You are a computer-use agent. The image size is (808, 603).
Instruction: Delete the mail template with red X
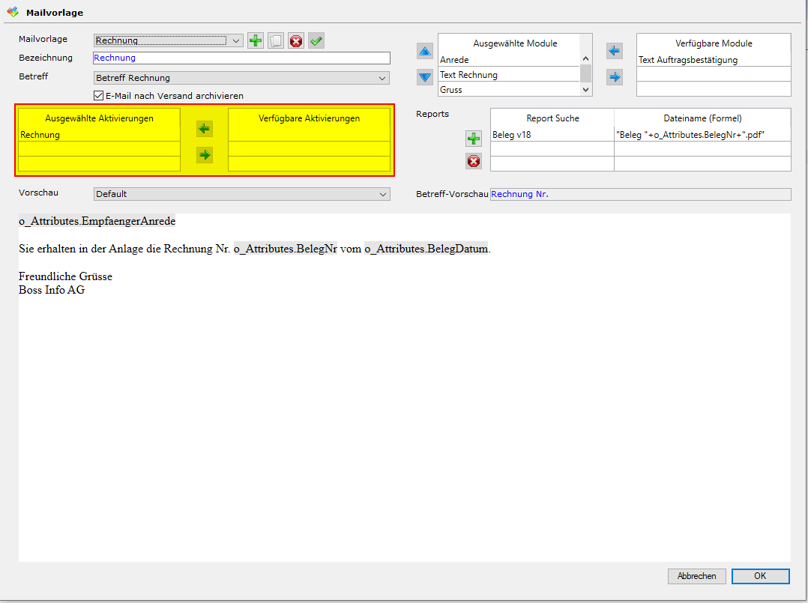(x=296, y=41)
